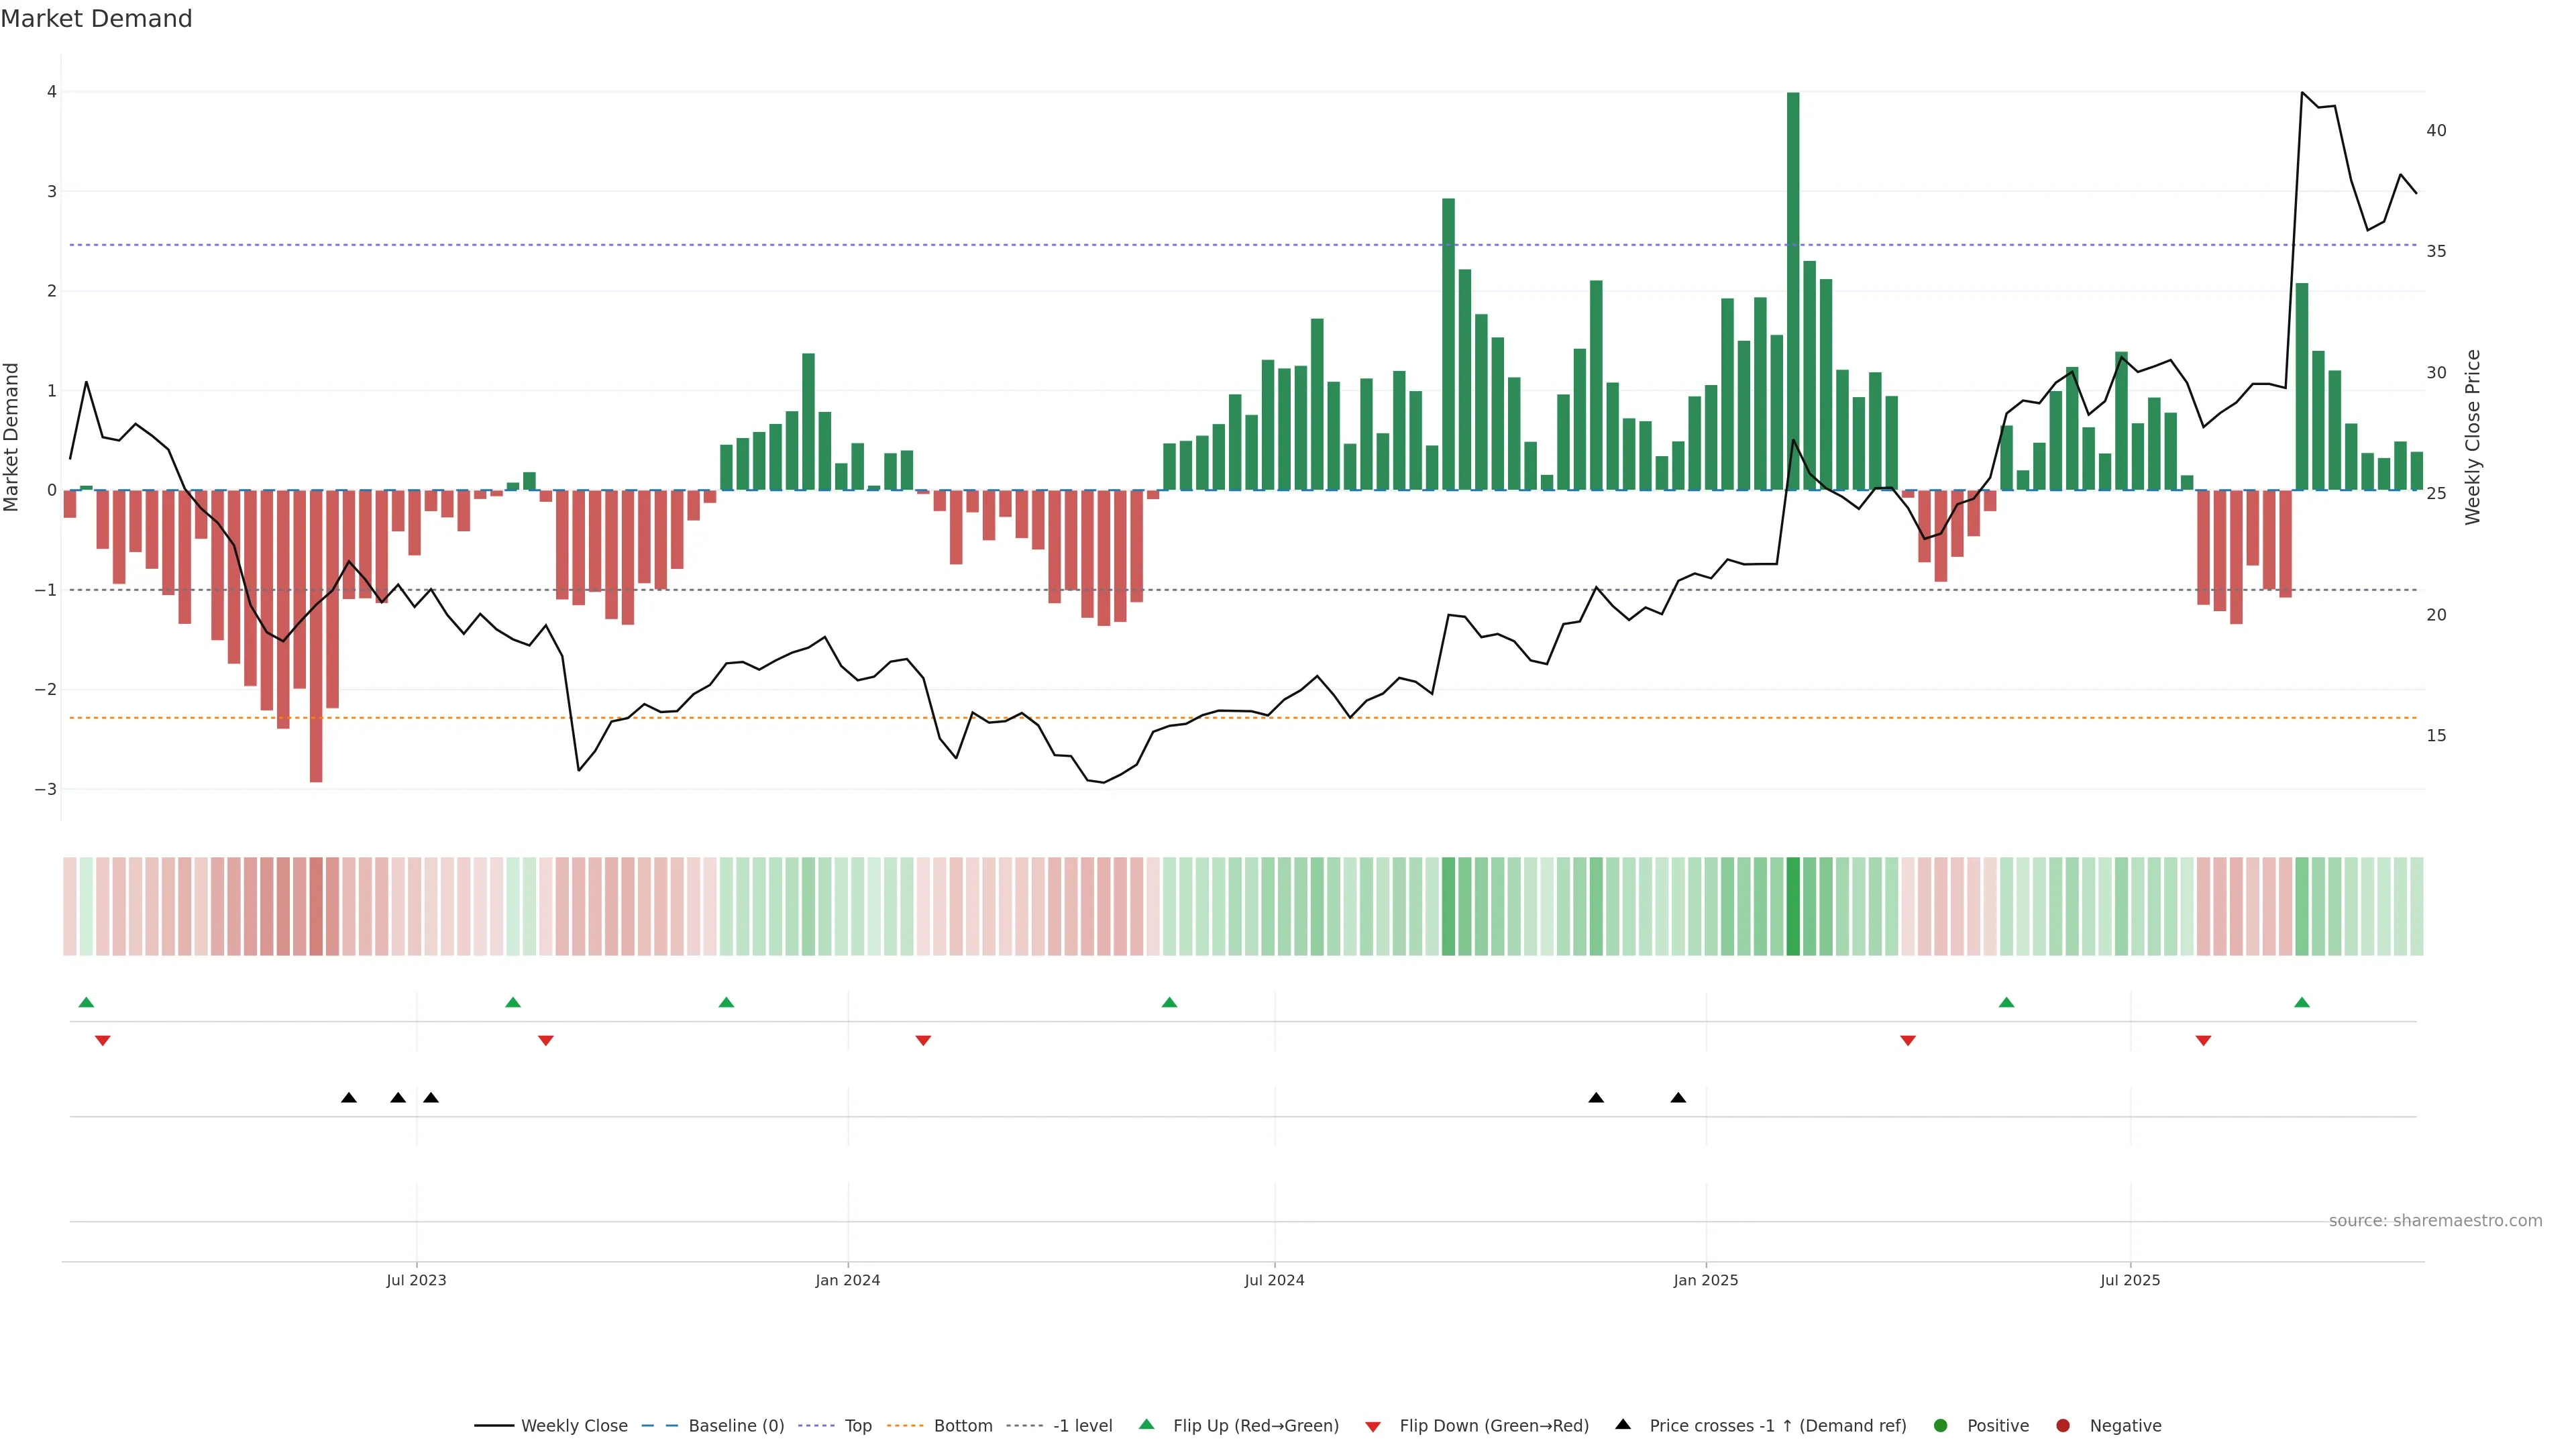Viewport: 2576px width, 1449px height.
Task: Click the dark red Negative legend dot
Action: [x=2063, y=1426]
